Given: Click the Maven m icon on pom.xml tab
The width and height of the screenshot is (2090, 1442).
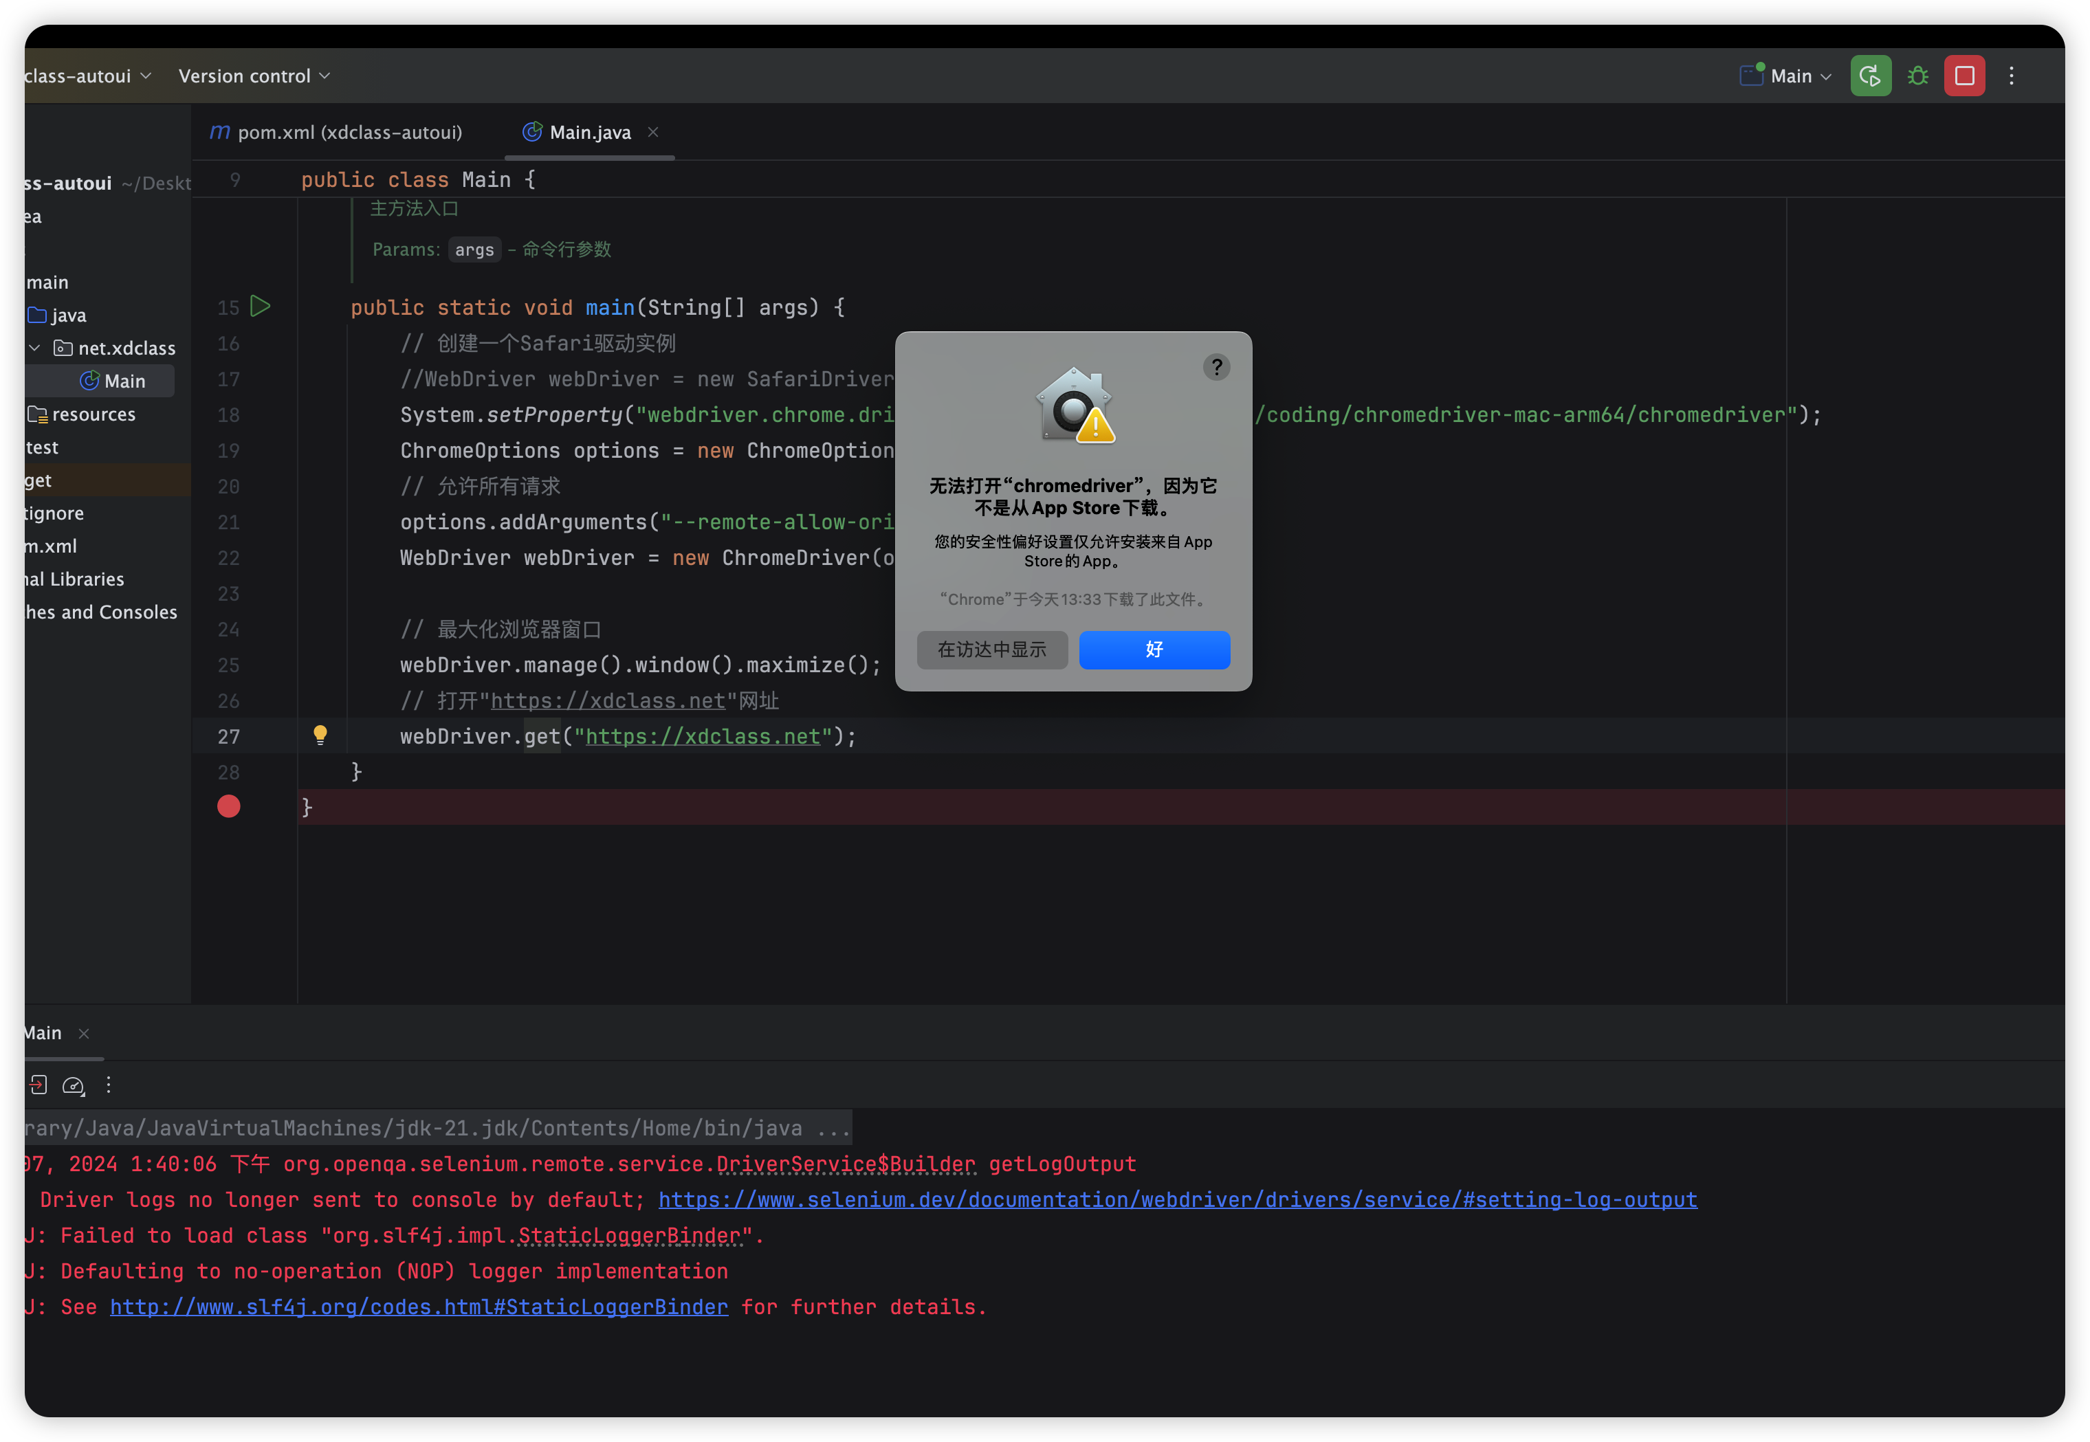Looking at the screenshot, I should click(219, 132).
